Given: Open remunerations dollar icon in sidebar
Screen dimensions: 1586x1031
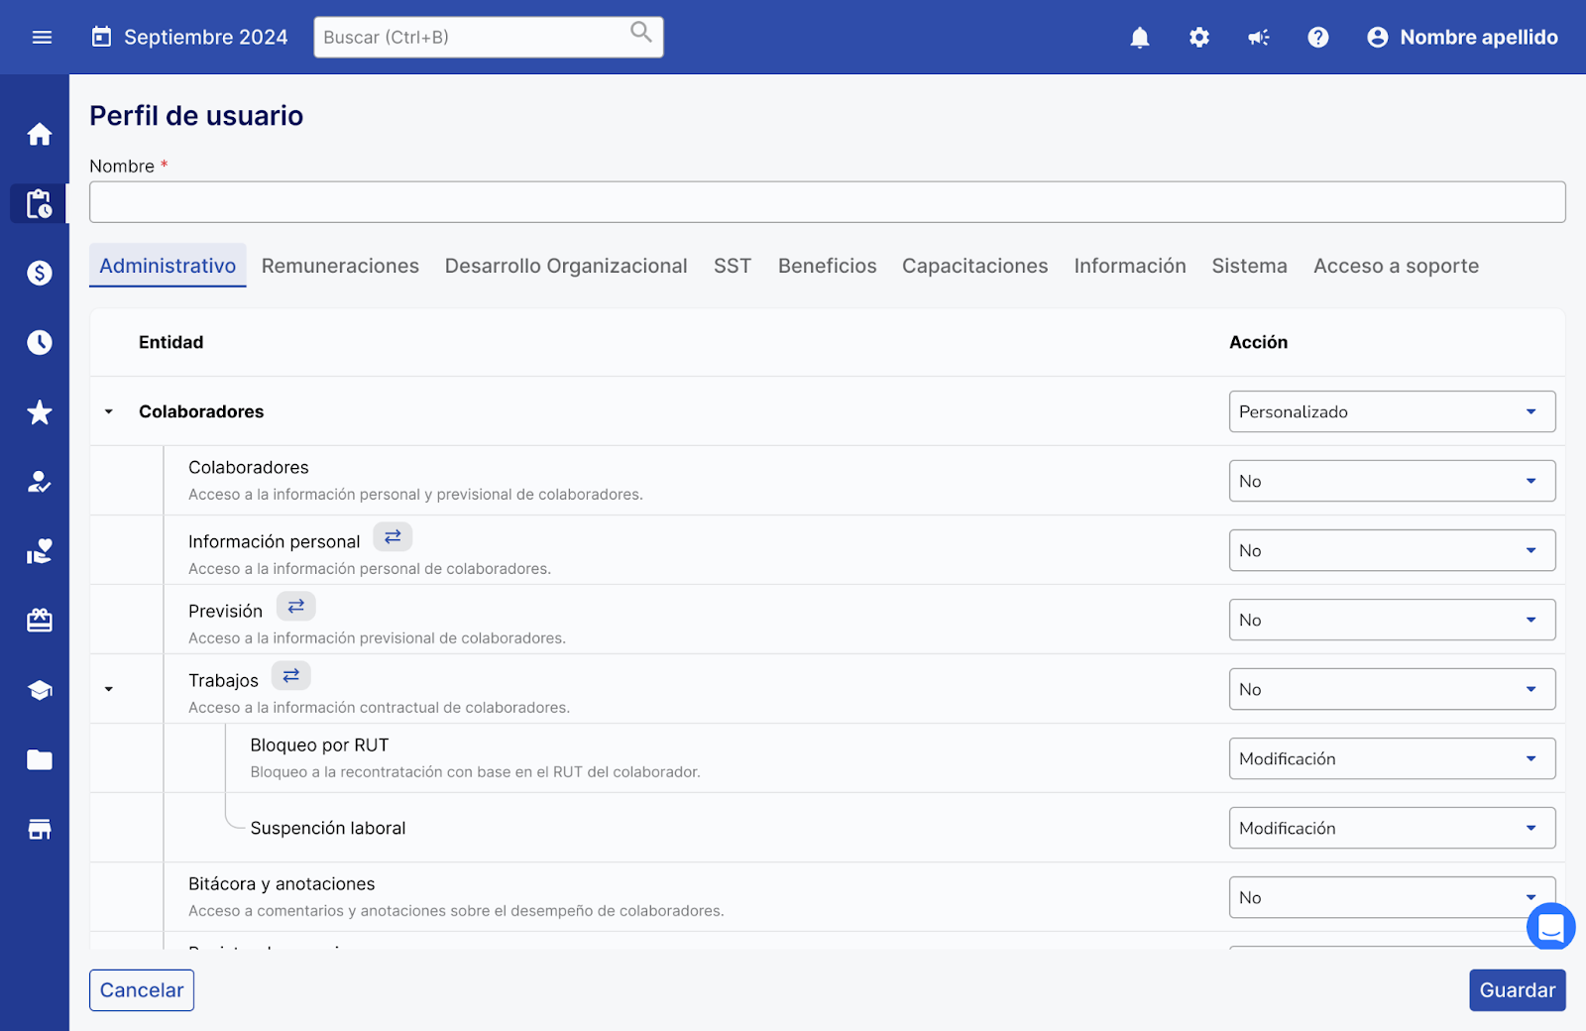Looking at the screenshot, I should 40,273.
